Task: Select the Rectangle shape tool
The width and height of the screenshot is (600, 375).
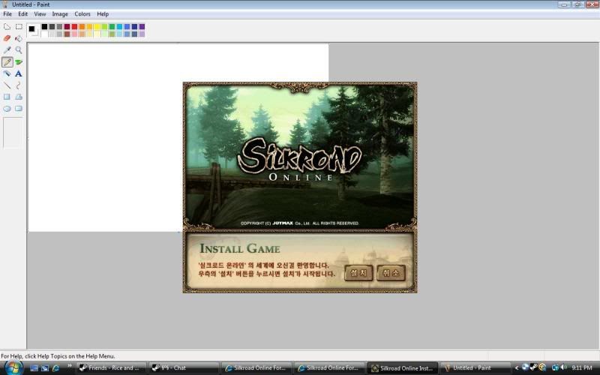Action: [7, 97]
